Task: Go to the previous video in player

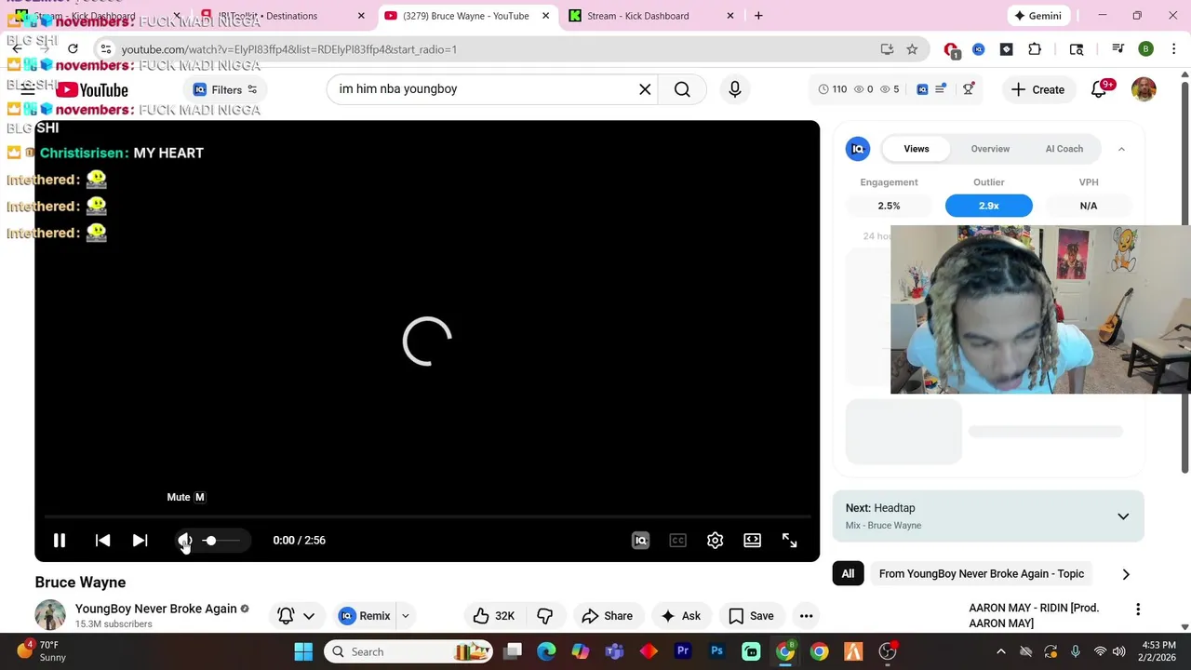Action: coord(102,540)
